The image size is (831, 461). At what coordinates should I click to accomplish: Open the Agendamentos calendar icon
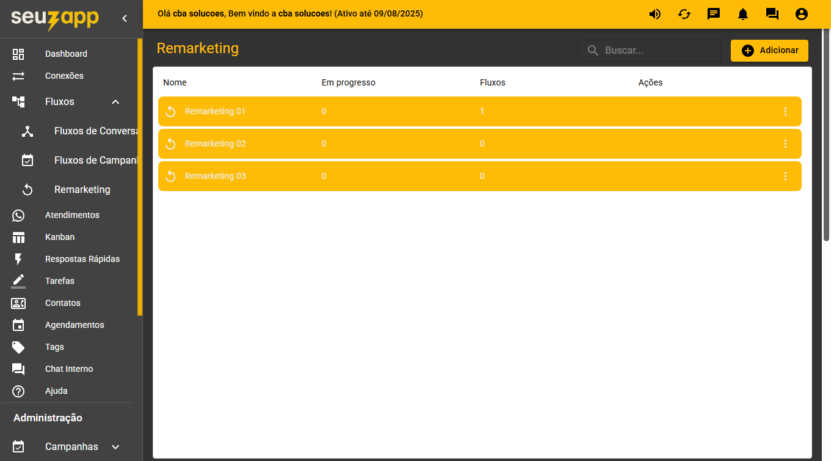pyautogui.click(x=18, y=325)
